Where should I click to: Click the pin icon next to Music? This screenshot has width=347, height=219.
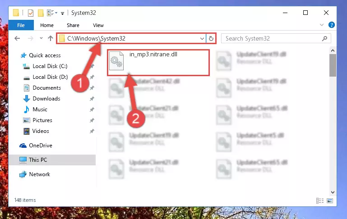[92, 109]
